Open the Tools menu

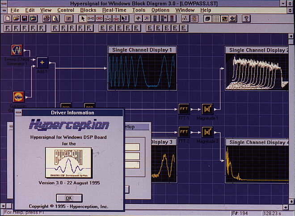[x=139, y=10]
